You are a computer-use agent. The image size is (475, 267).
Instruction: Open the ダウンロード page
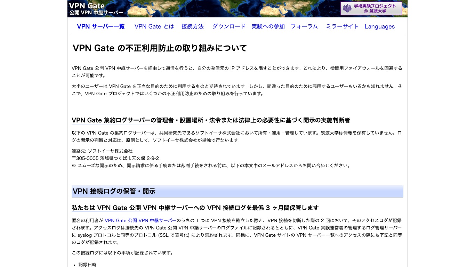click(229, 26)
